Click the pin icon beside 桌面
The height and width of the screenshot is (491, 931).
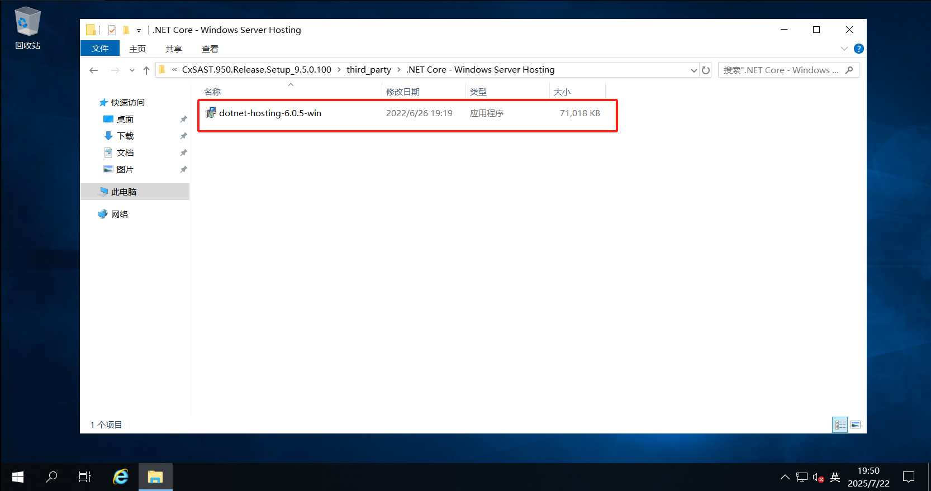[x=183, y=119]
